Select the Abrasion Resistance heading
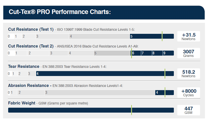 [x=28, y=86]
